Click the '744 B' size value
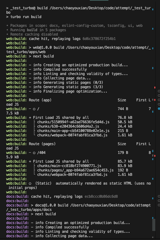160x240 pixels. 123,109
